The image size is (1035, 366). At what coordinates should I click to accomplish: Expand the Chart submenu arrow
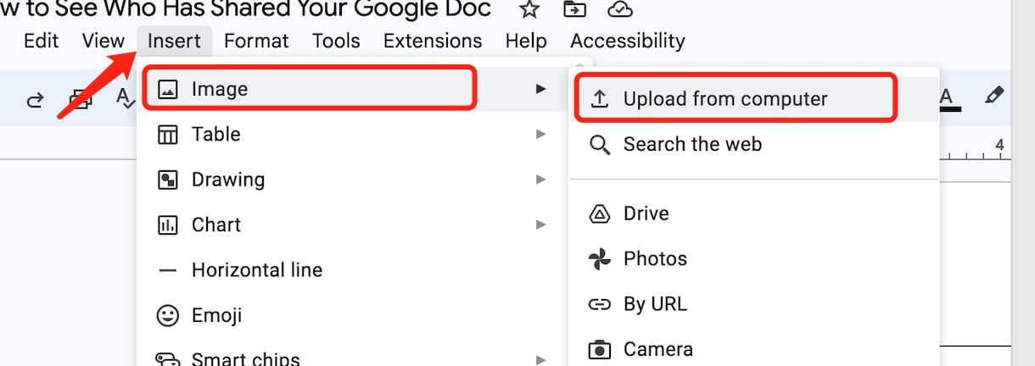[540, 225]
